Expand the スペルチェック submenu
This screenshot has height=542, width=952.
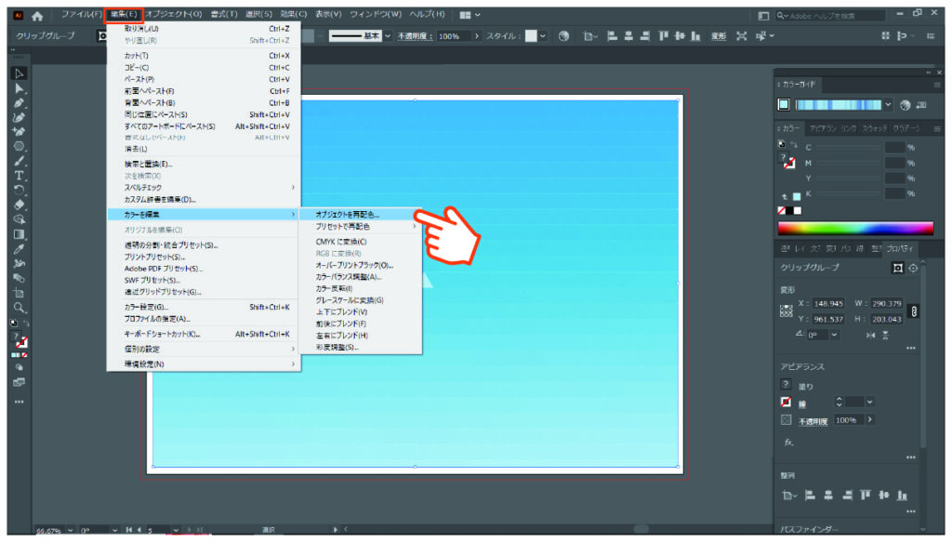click(x=204, y=188)
